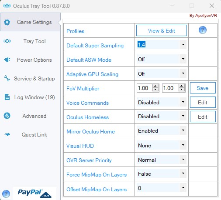This screenshot has height=200, width=221.
Task: Click the Game Settings gear icon
Action: pos(7,22)
